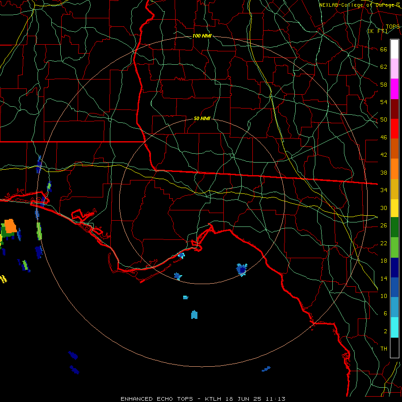Click the legend value 62
This screenshot has height=402, width=402.
(384, 67)
